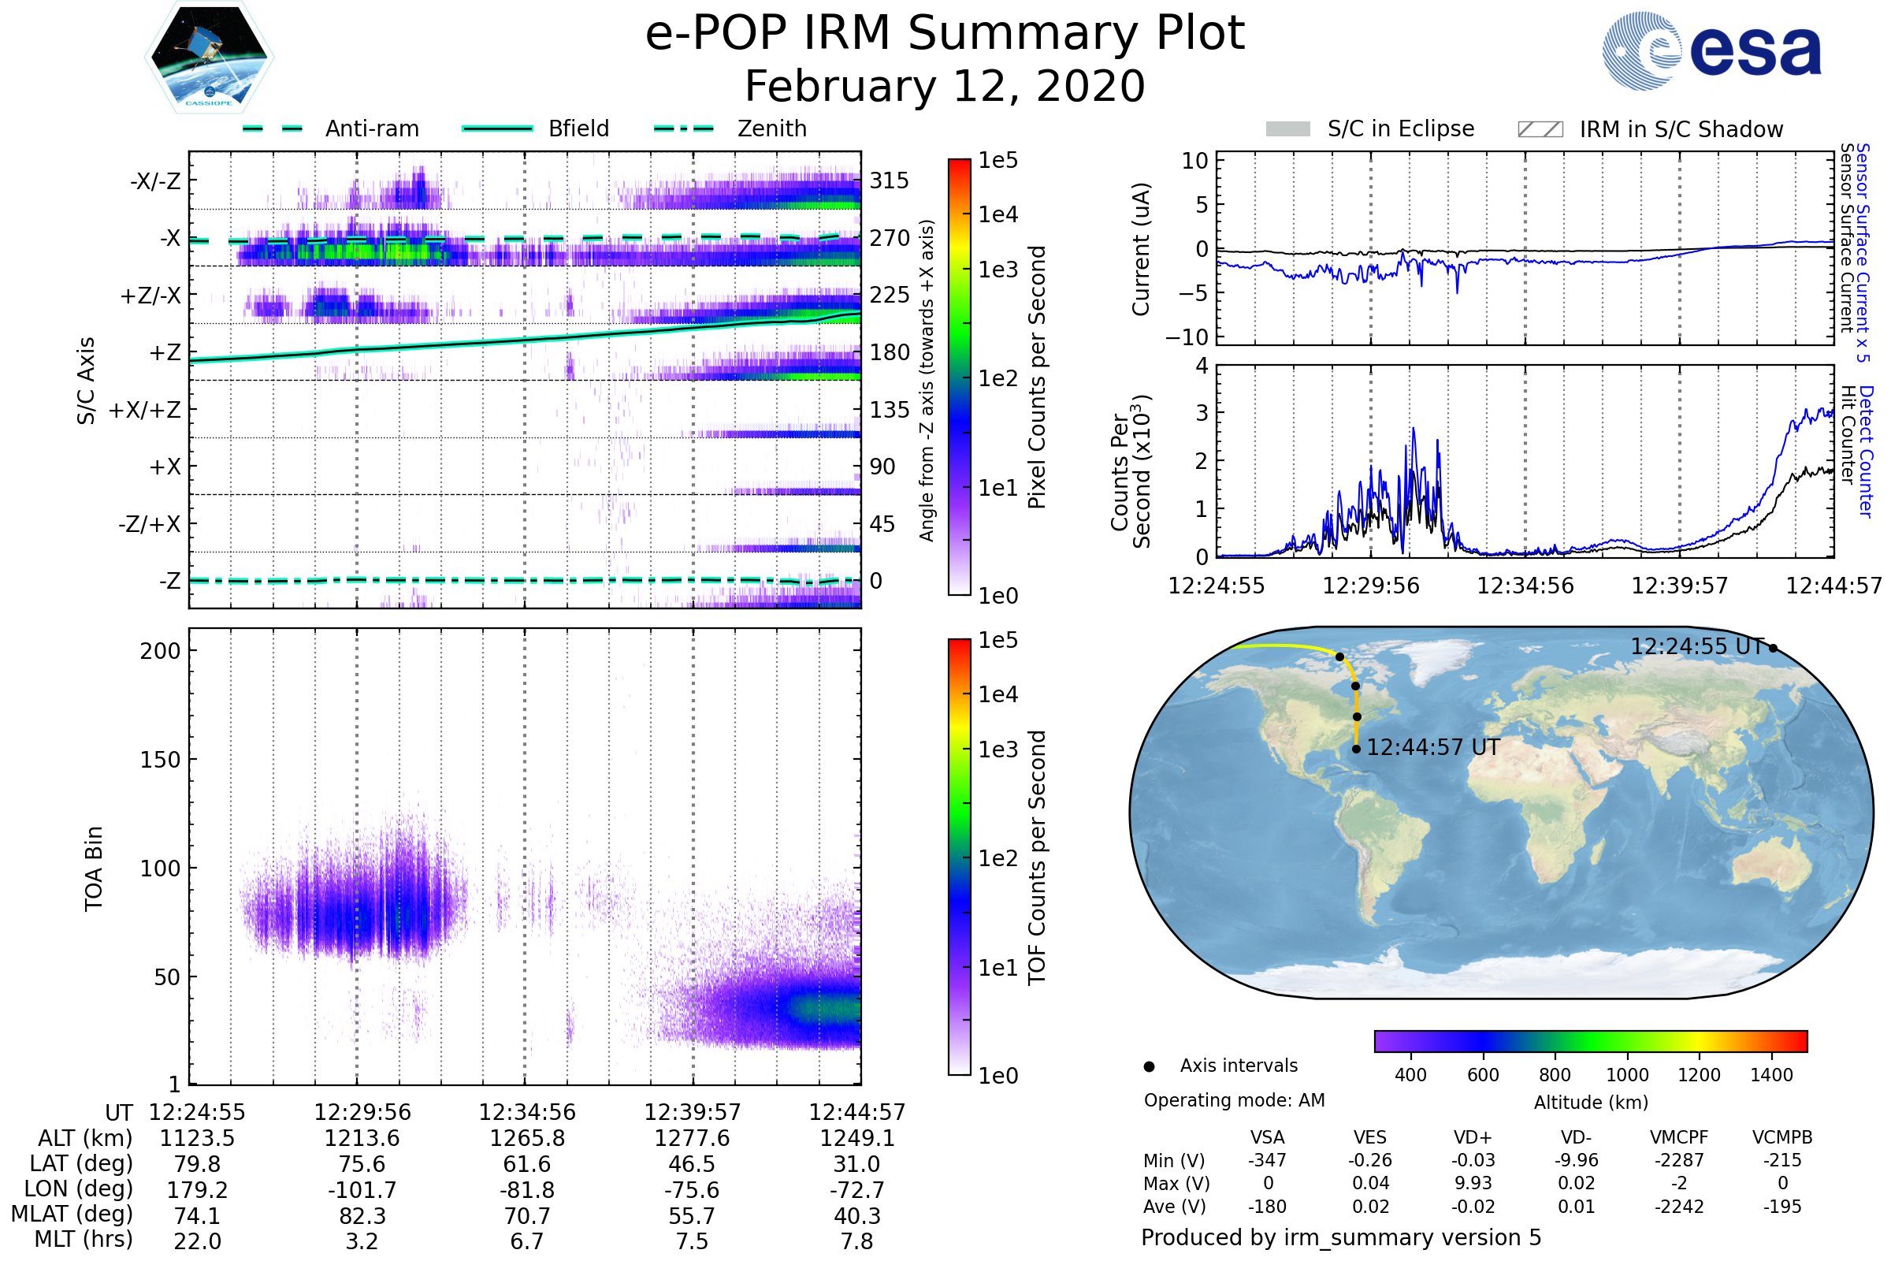Click the Produced by irm_summary version text
Screen dimensions: 1891x1261
[x=1341, y=1237]
